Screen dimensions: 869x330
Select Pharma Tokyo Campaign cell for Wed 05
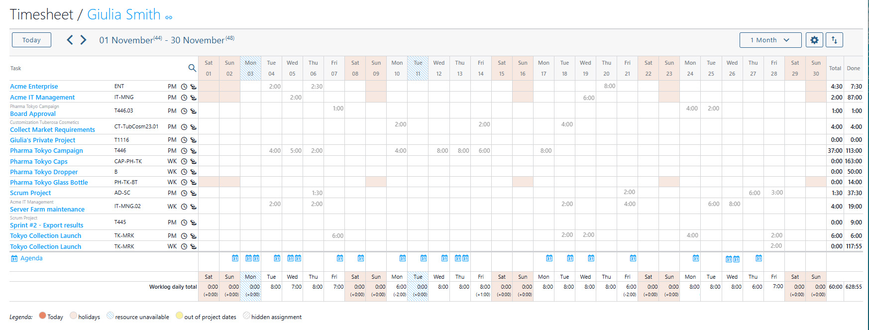click(292, 151)
